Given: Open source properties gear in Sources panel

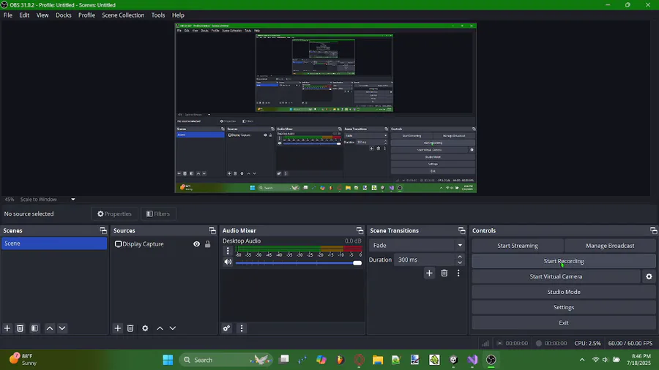Looking at the screenshot, I should (x=145, y=328).
